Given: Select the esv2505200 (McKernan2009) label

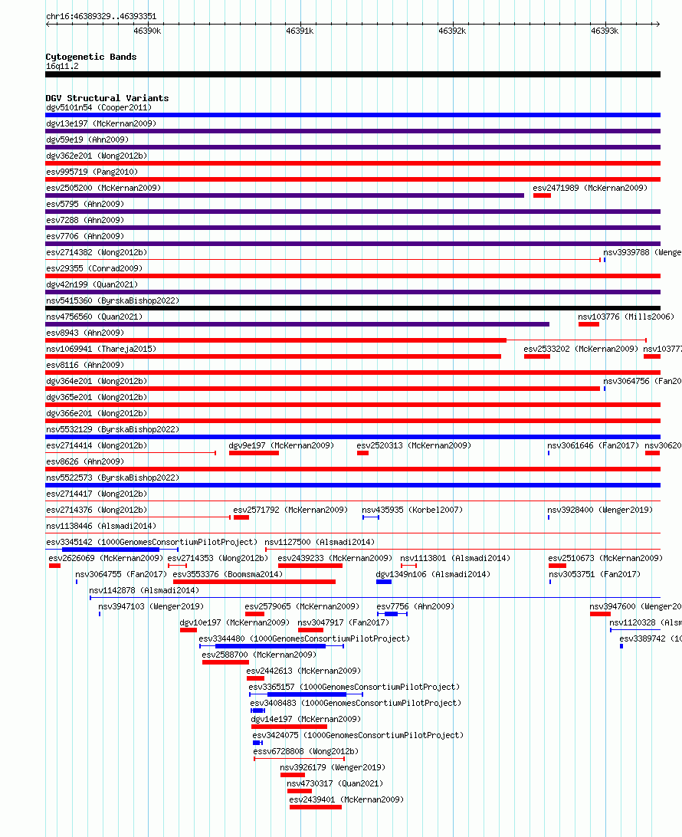Looking at the screenshot, I should [103, 188].
